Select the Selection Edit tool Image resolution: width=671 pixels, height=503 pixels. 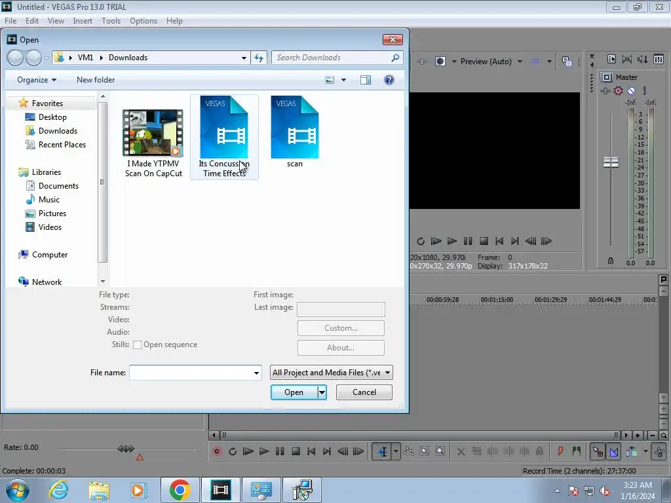424,451
